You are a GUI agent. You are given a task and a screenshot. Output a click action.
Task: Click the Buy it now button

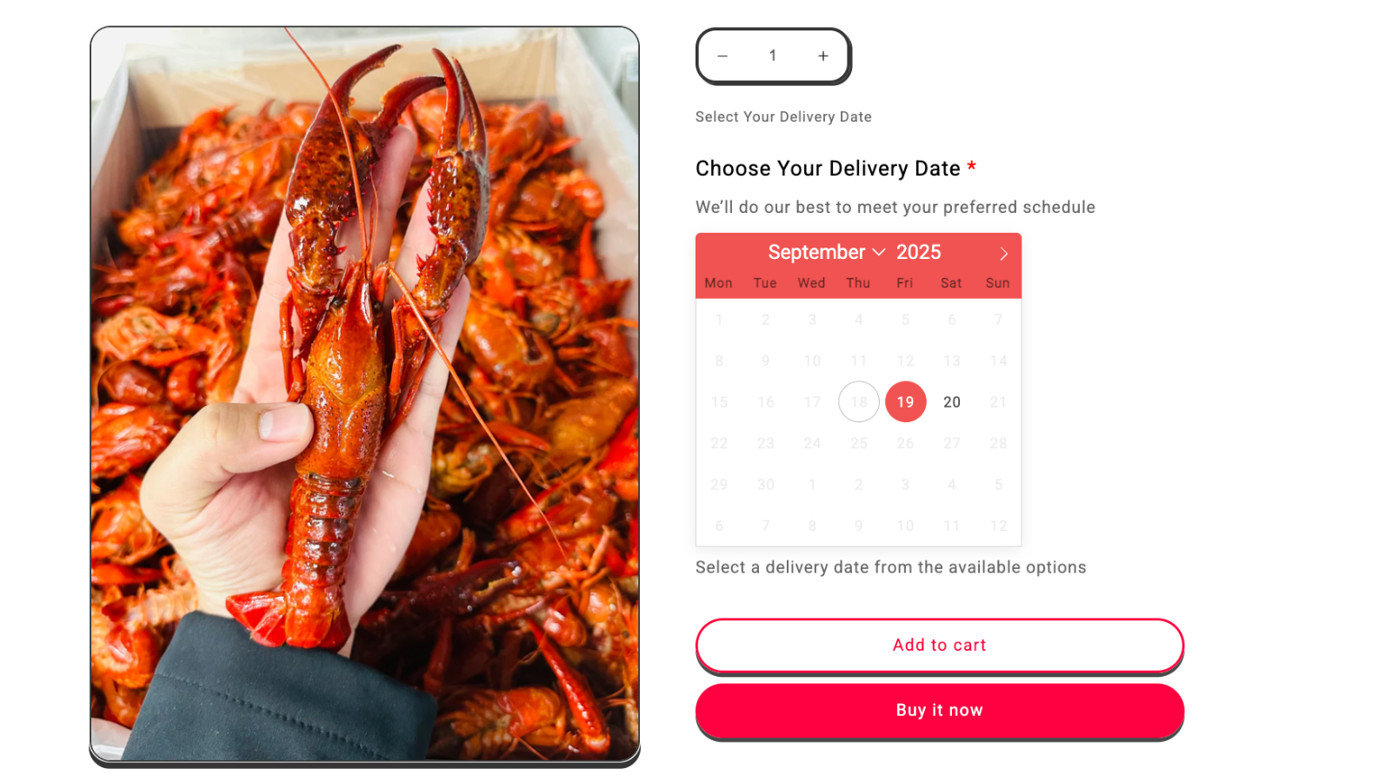(940, 711)
